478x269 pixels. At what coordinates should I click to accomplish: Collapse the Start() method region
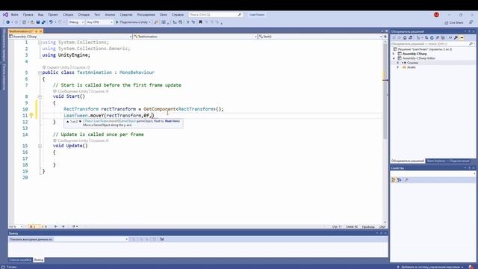tap(40, 96)
